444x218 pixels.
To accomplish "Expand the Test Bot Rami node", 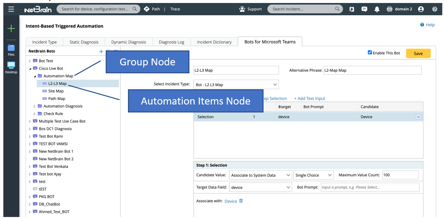I will 30,136.
